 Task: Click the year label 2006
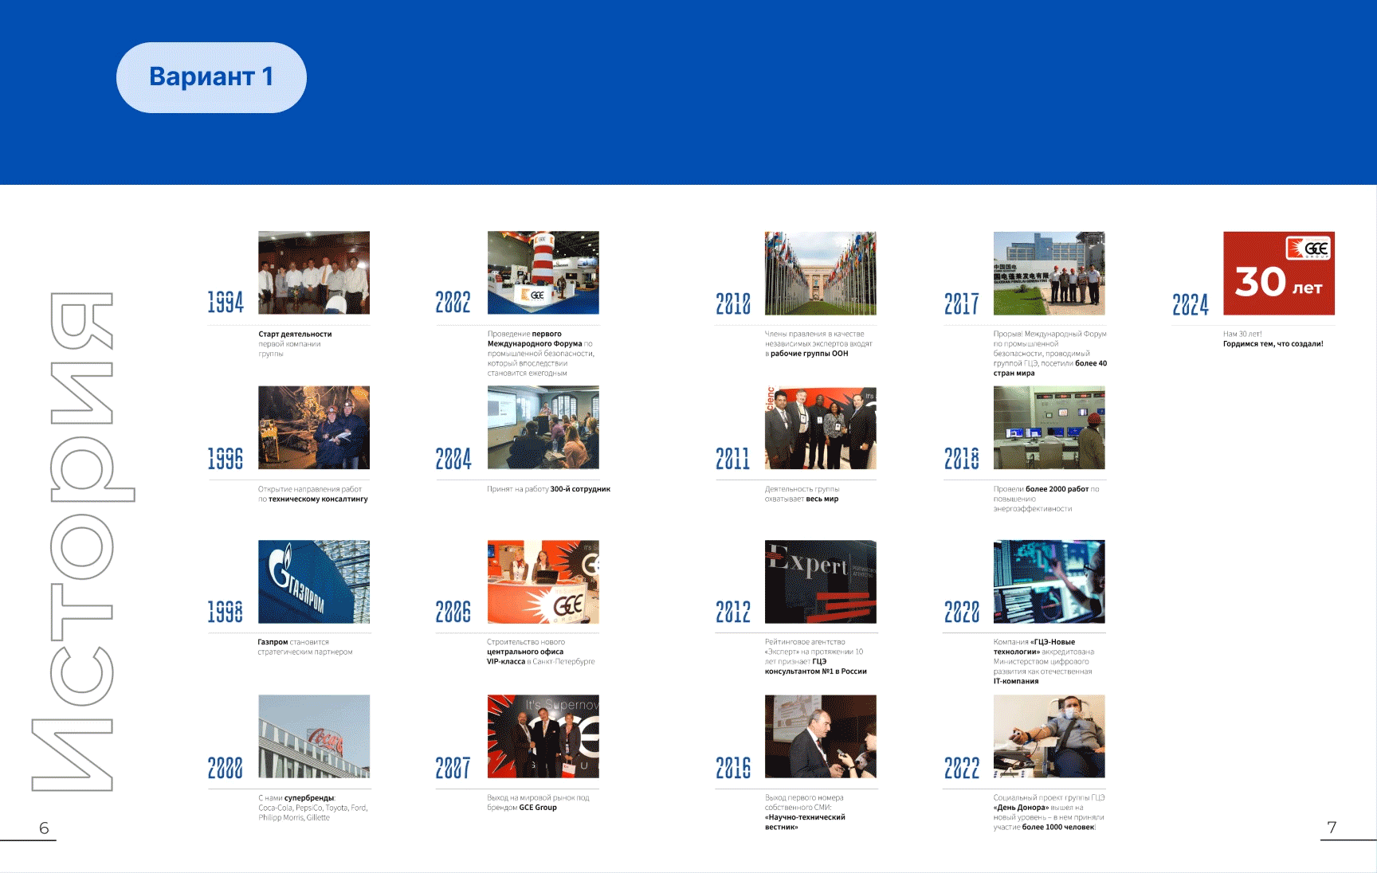click(453, 611)
